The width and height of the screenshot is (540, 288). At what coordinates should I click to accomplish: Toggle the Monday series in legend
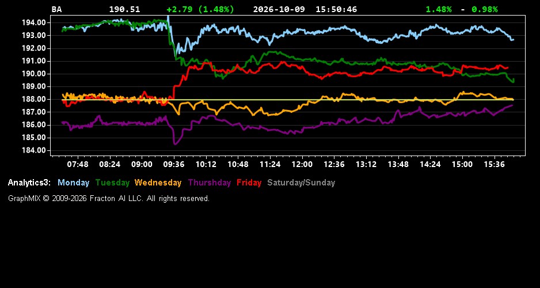point(73,183)
